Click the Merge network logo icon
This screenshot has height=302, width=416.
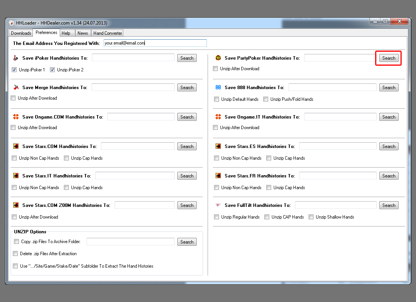coord(16,88)
